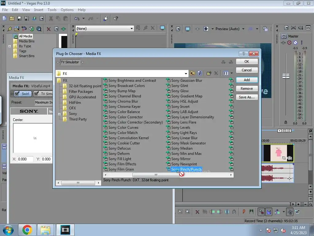Image resolution: width=314 pixels, height=236 pixels.
Task: Click the Undo arrow icon
Action: 77,18
